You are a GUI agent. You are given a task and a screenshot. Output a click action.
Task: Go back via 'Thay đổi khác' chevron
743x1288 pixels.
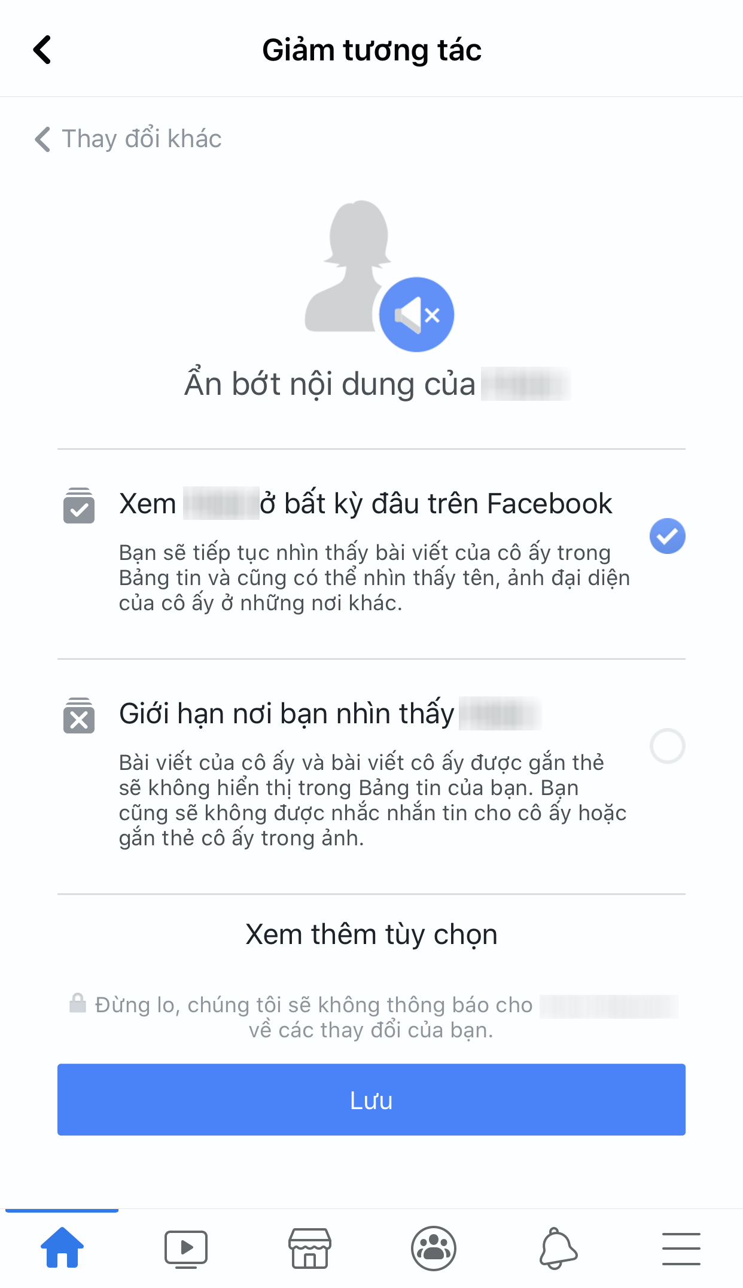pyautogui.click(x=42, y=139)
